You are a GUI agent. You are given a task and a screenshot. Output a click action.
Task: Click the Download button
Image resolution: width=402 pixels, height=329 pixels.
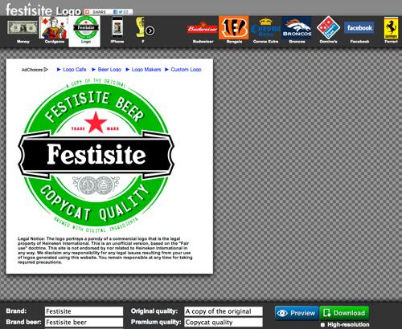(344, 313)
